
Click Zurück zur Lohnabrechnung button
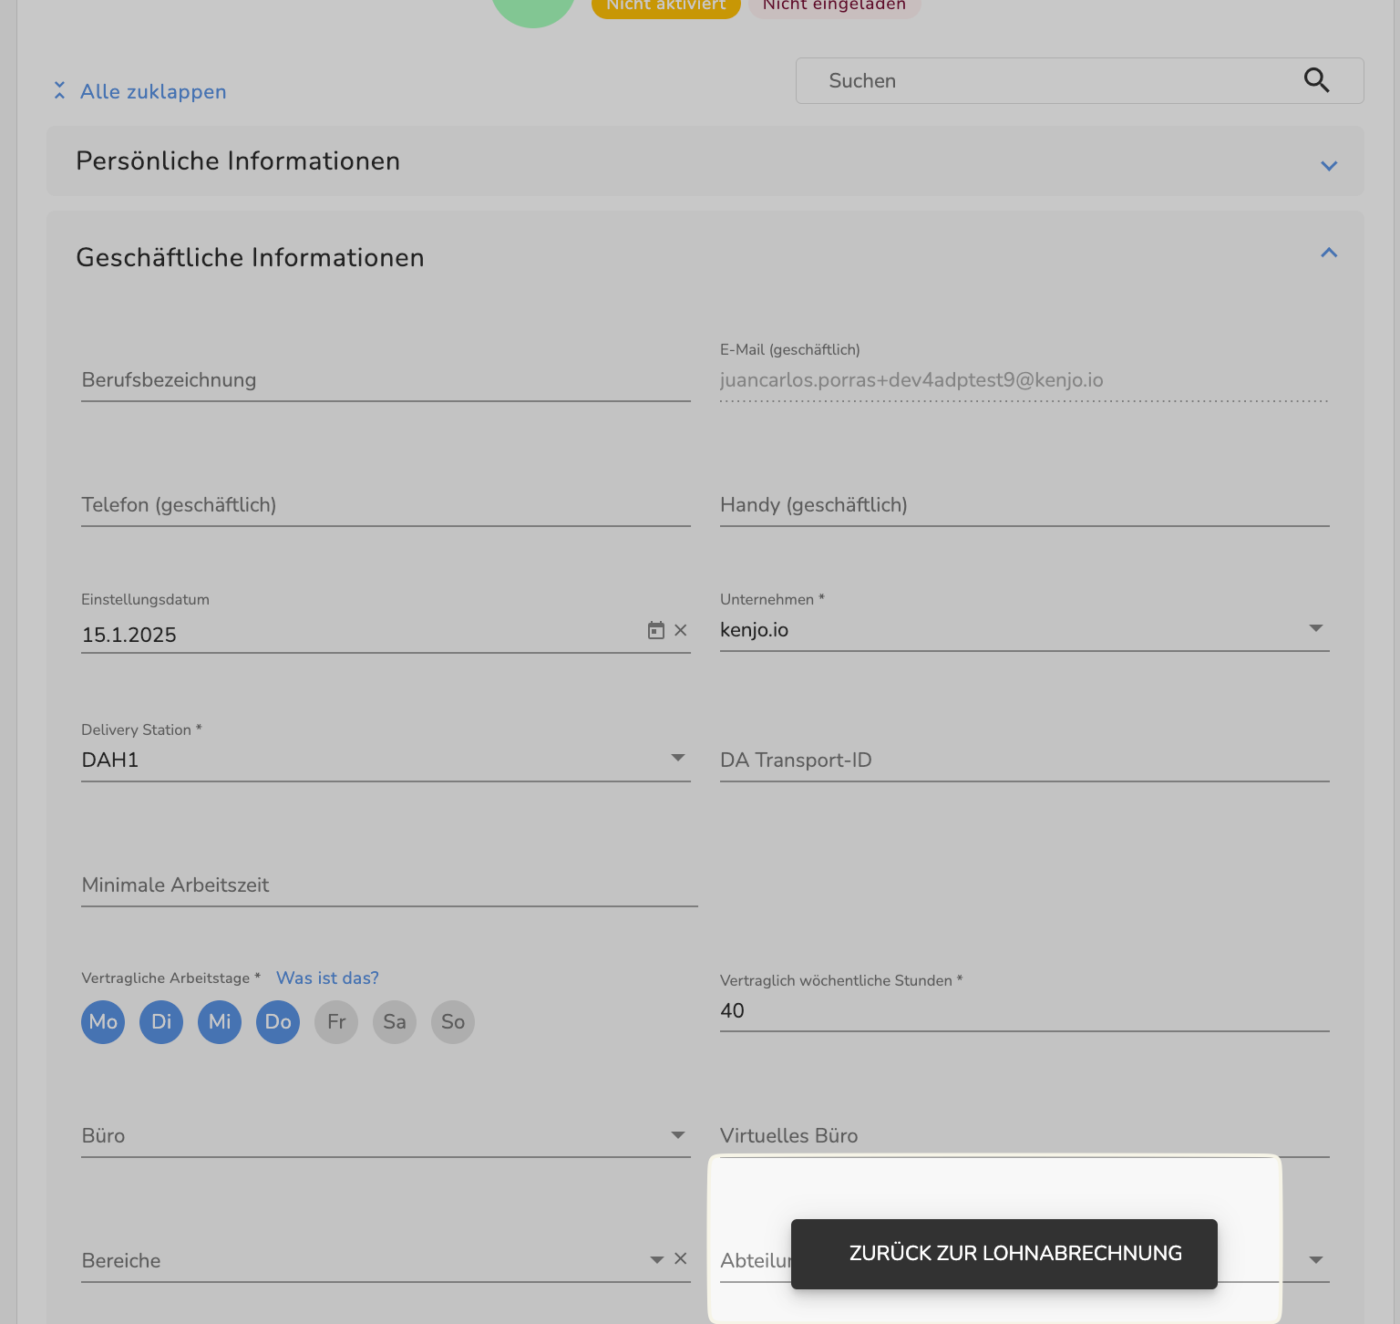click(1004, 1254)
